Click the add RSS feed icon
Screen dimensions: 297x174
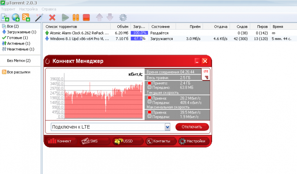coord(26,17)
